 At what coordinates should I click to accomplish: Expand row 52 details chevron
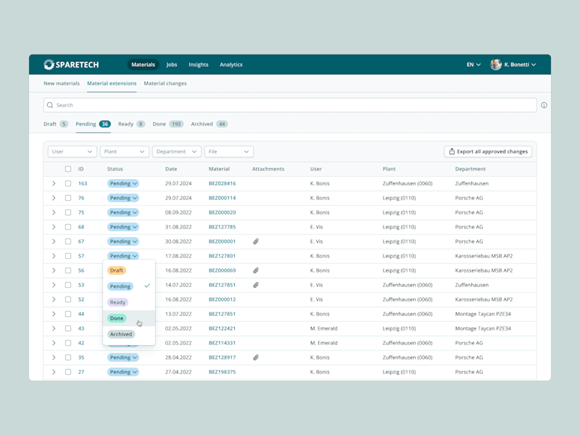[x=54, y=299]
